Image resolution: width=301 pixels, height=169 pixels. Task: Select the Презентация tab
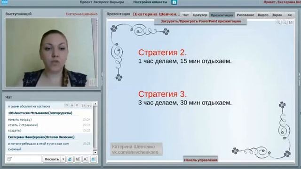point(222,15)
